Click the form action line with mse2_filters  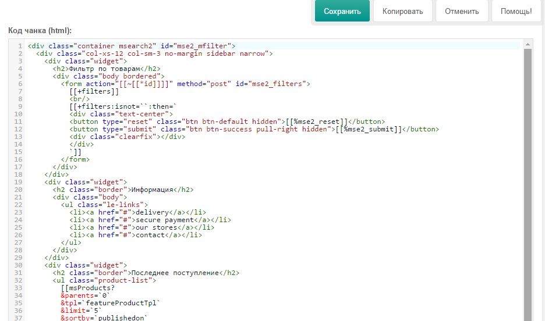[186, 84]
